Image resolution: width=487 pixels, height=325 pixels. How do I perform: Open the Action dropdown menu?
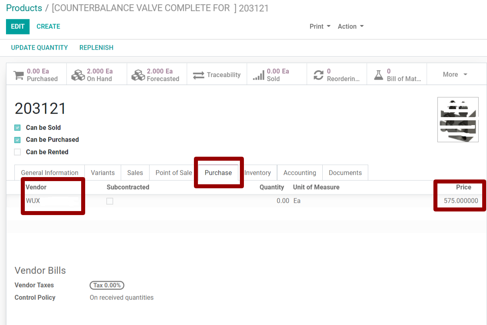pyautogui.click(x=350, y=26)
